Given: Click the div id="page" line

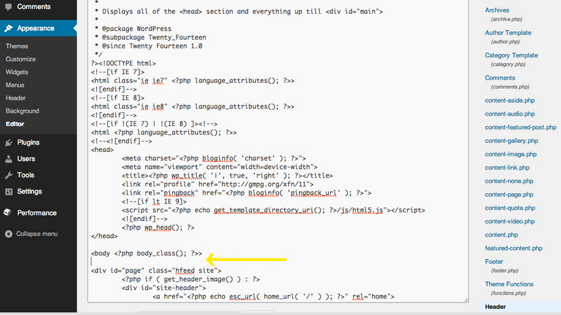Looking at the screenshot, I should [x=156, y=271].
